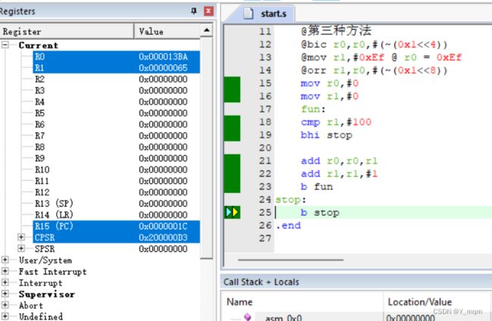The image size is (492, 321).
Task: Select the R15 (PC) register
Action: 116,226
